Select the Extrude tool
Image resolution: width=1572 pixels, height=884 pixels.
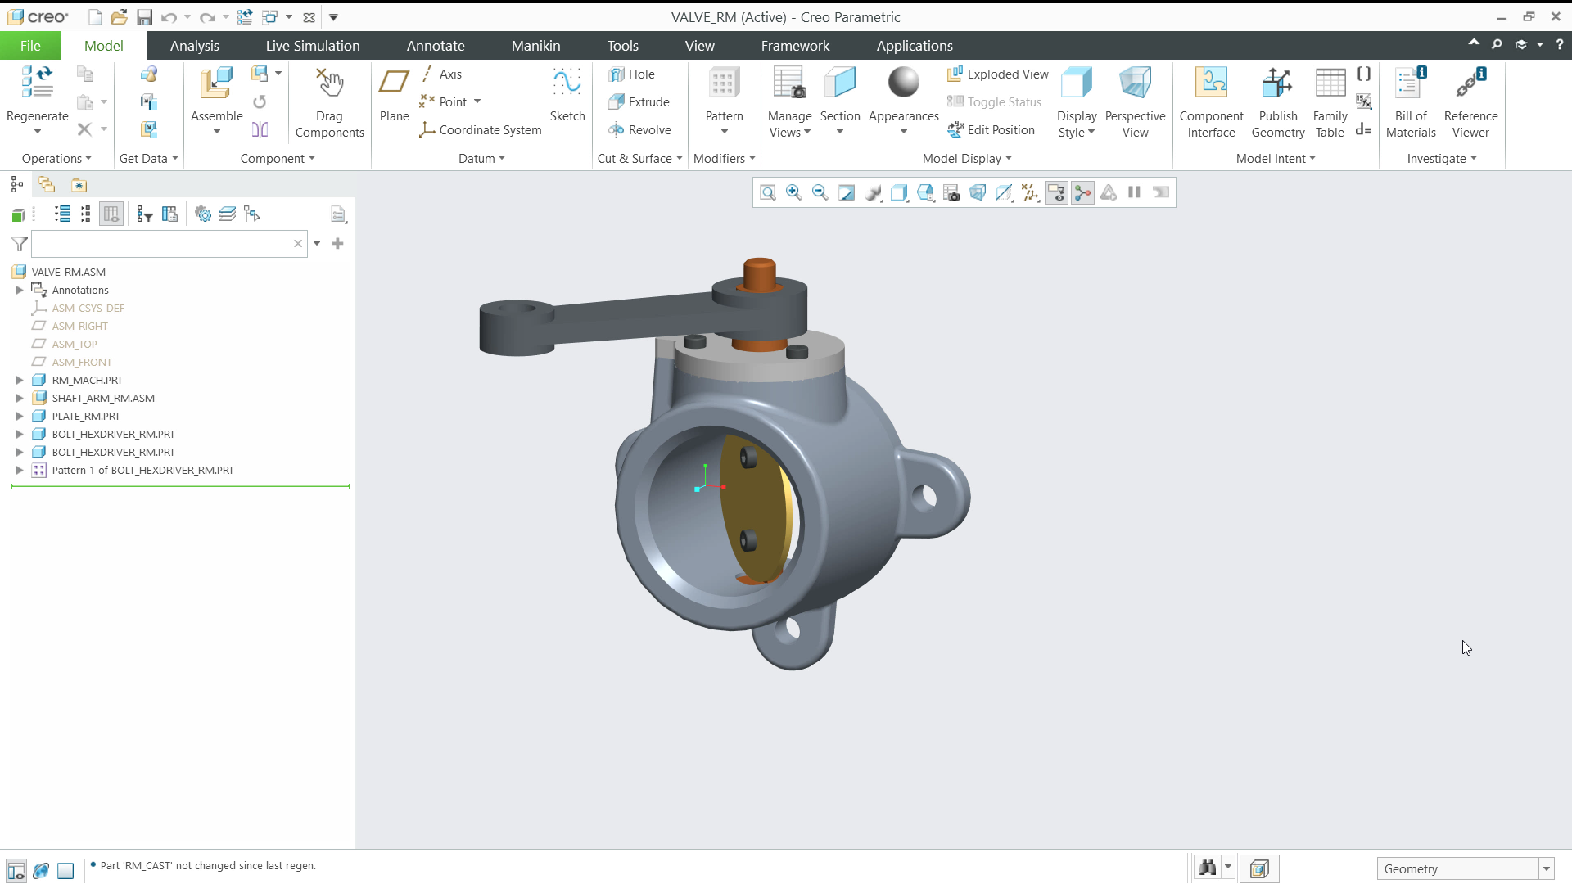[x=639, y=102]
